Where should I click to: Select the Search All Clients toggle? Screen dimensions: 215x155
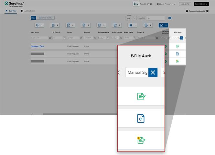[x=45, y=18]
